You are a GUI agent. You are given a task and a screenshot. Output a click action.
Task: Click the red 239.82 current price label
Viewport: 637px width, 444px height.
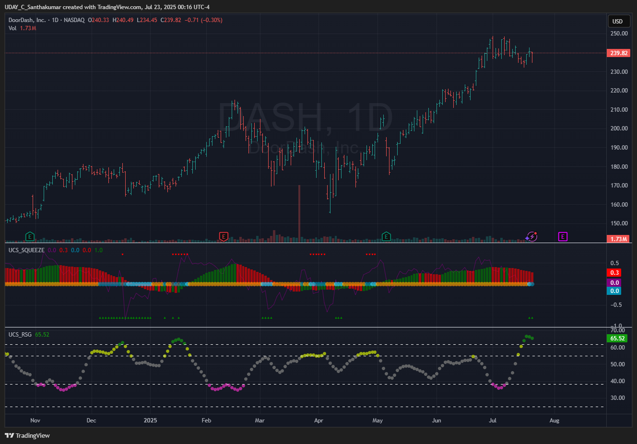(x=619, y=53)
